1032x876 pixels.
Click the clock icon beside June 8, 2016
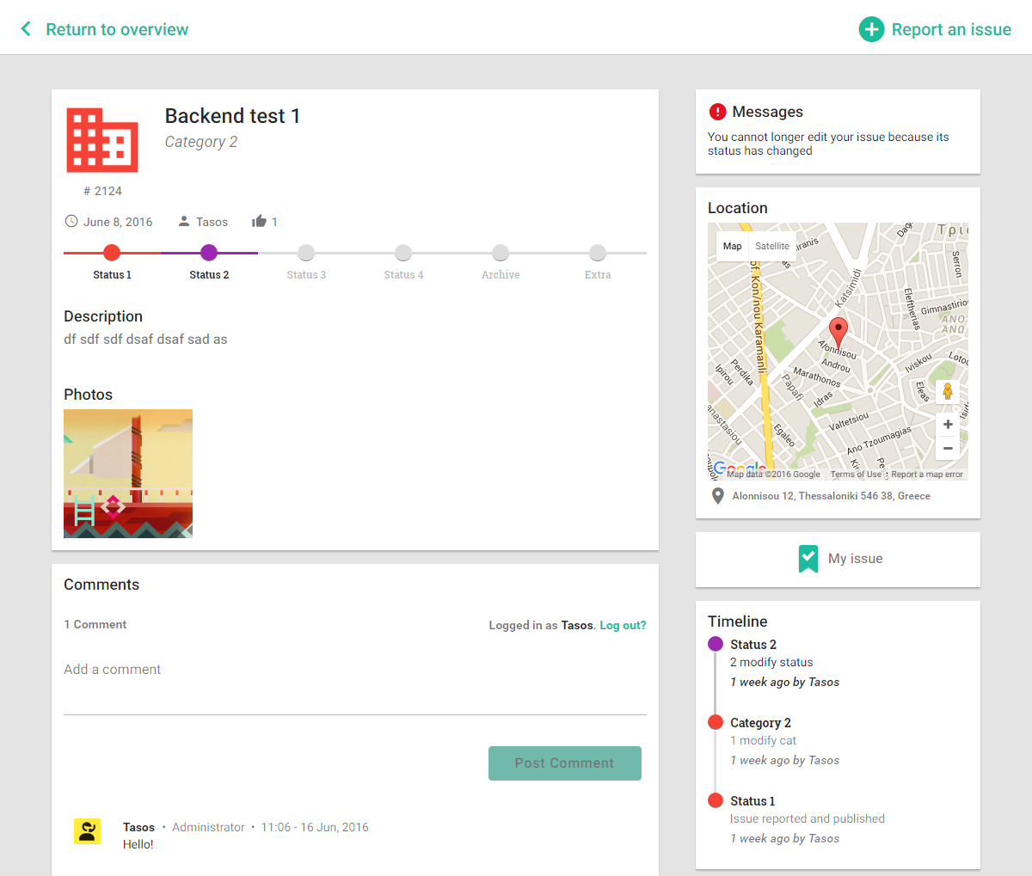[71, 221]
